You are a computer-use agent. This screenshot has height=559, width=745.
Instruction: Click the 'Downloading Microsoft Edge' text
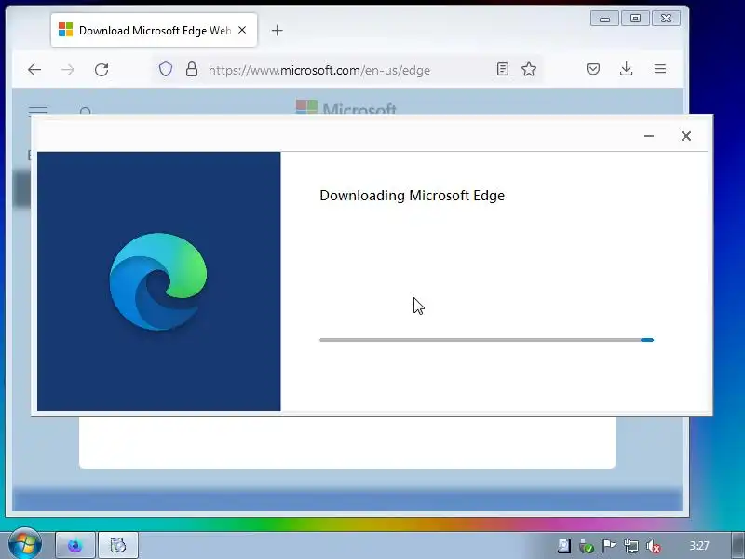pos(412,196)
